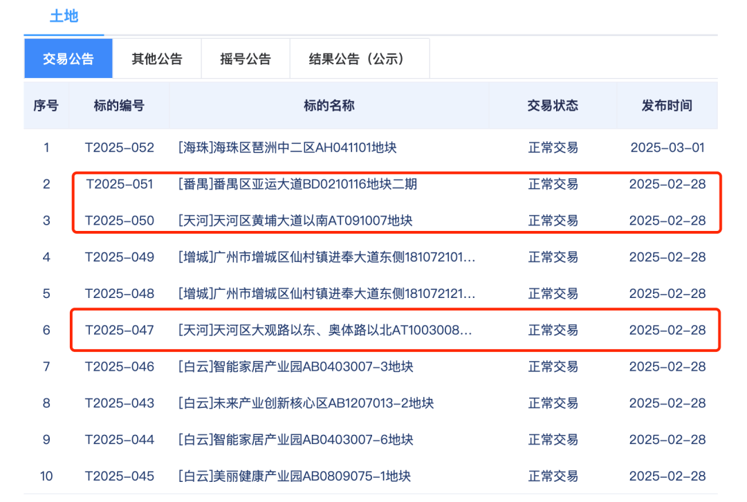Click code T2025-052 in first row
Viewport: 747px width, 502px height.
point(120,147)
